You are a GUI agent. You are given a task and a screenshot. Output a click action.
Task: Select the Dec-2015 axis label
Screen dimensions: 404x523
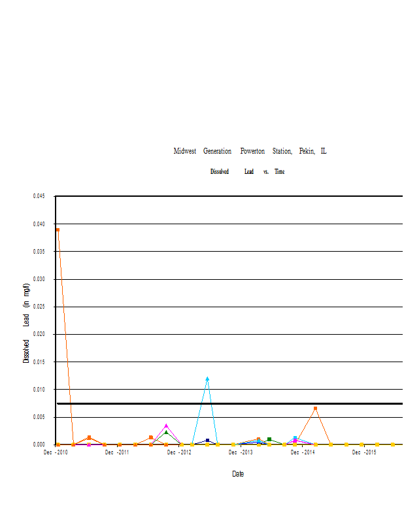(364, 452)
